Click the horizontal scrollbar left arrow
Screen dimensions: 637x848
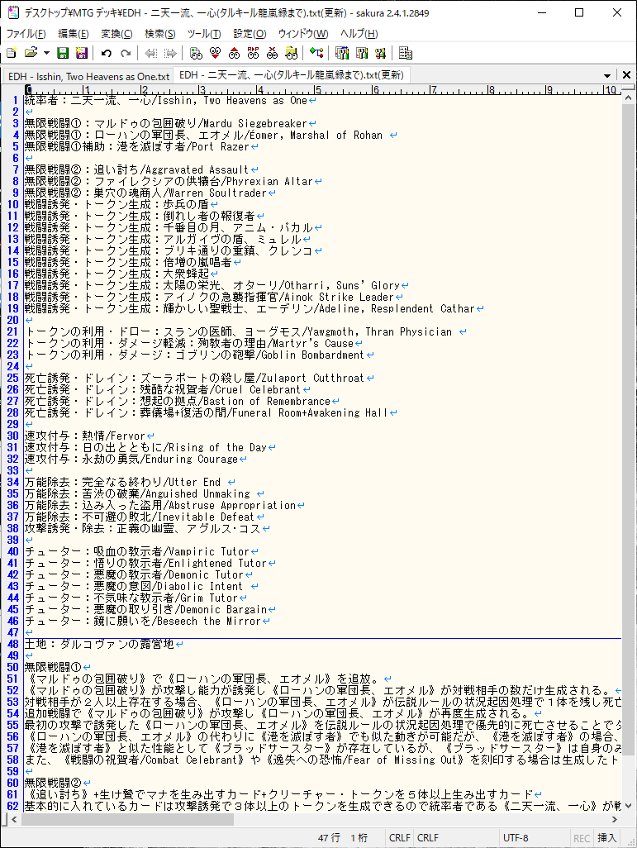[x=14, y=819]
